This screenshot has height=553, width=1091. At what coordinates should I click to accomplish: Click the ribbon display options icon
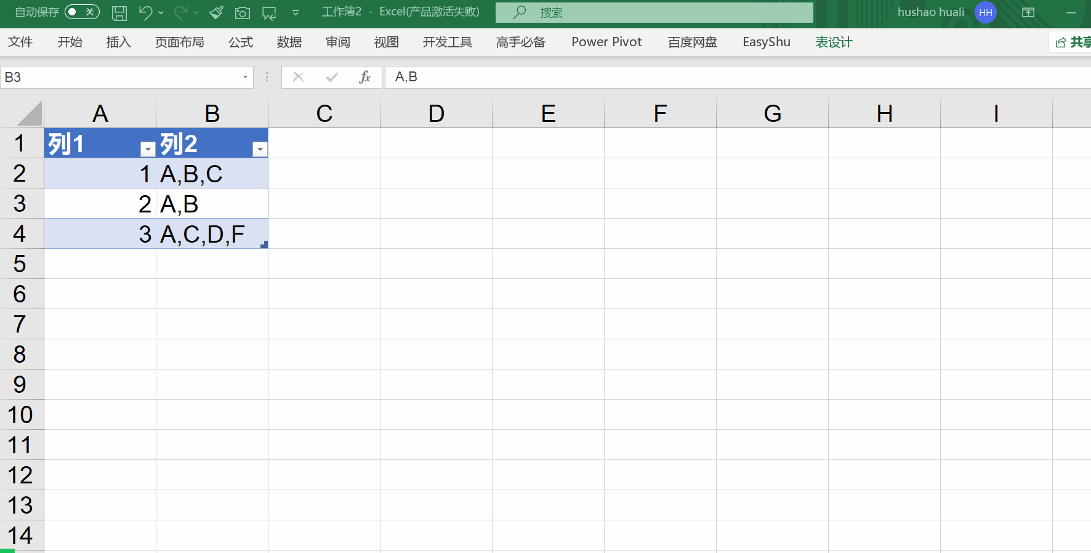pos(1028,12)
